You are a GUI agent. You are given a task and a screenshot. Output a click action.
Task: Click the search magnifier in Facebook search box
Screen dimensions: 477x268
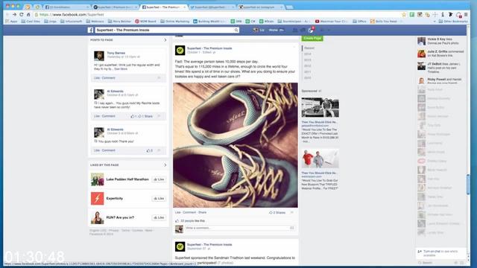[x=236, y=30]
